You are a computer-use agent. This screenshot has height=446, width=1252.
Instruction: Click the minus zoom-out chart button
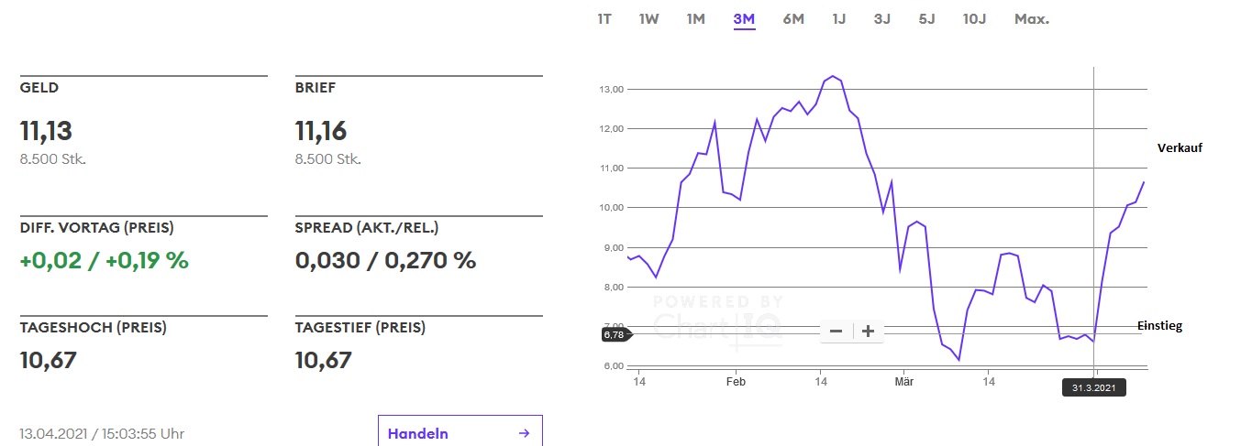[836, 332]
